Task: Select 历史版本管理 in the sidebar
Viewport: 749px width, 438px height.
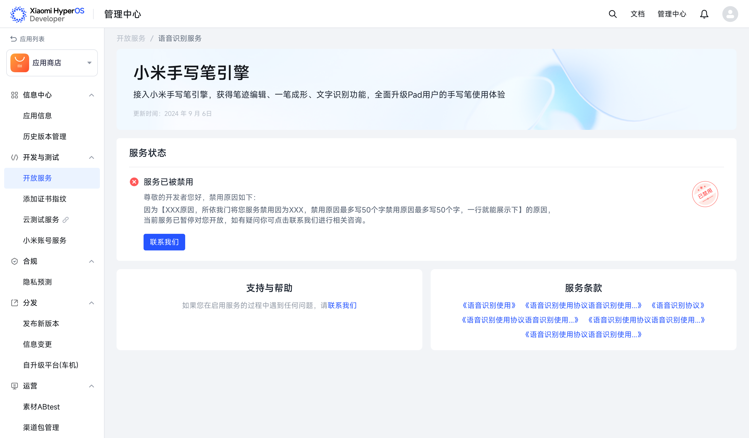Action: click(x=52, y=137)
